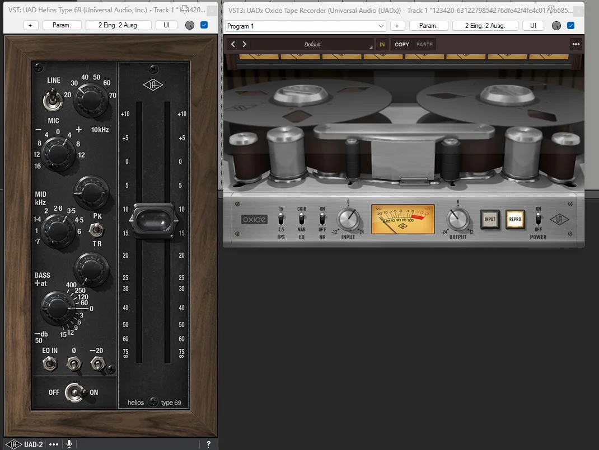Image resolution: width=599 pixels, height=450 pixels.
Task: Select REPRO monitoring mode on Oxide
Action: 515,219
